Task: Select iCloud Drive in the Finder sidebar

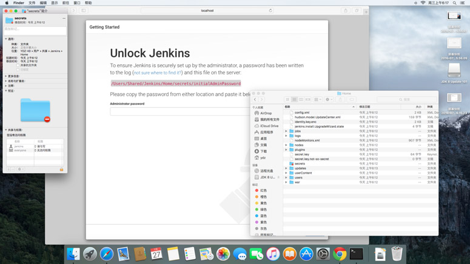Action: (269, 126)
